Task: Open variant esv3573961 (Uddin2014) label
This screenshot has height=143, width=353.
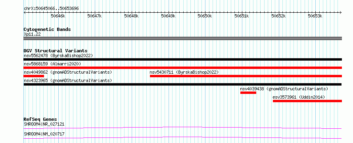Action: point(299,97)
